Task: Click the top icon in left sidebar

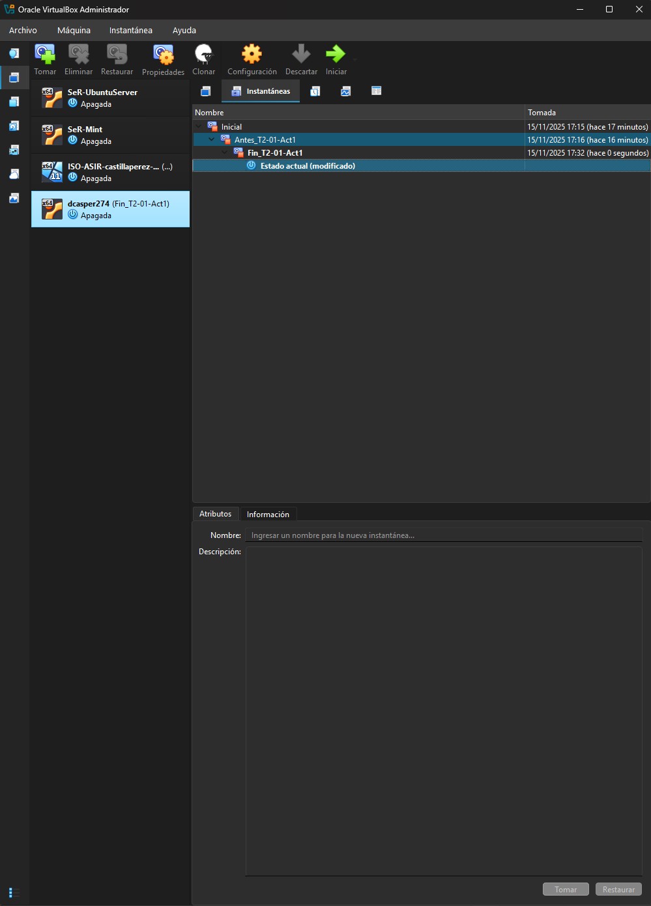Action: pyautogui.click(x=14, y=53)
